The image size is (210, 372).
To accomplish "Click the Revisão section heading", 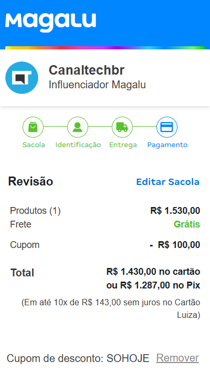I will pyautogui.click(x=30, y=181).
